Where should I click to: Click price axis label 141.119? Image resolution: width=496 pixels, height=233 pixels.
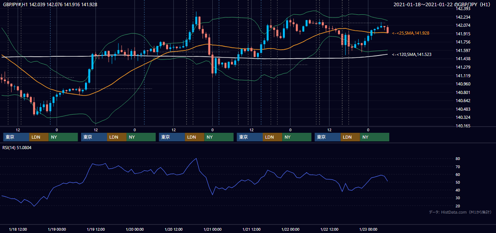point(463,76)
